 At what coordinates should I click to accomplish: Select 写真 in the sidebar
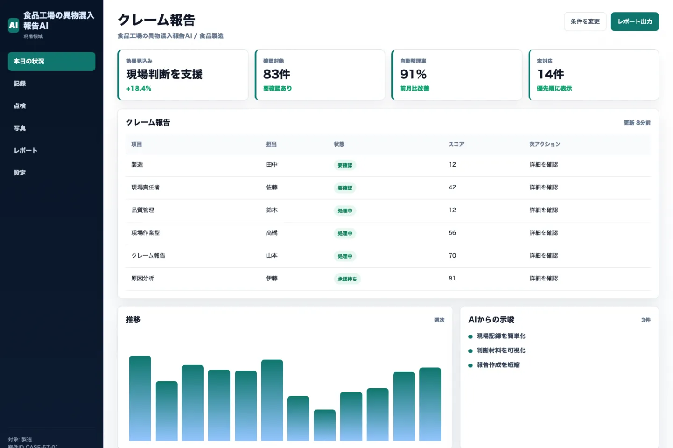pos(51,128)
